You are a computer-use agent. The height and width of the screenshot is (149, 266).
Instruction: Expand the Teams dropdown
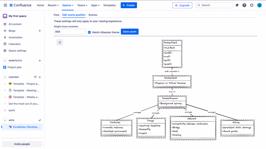pos(82,5)
